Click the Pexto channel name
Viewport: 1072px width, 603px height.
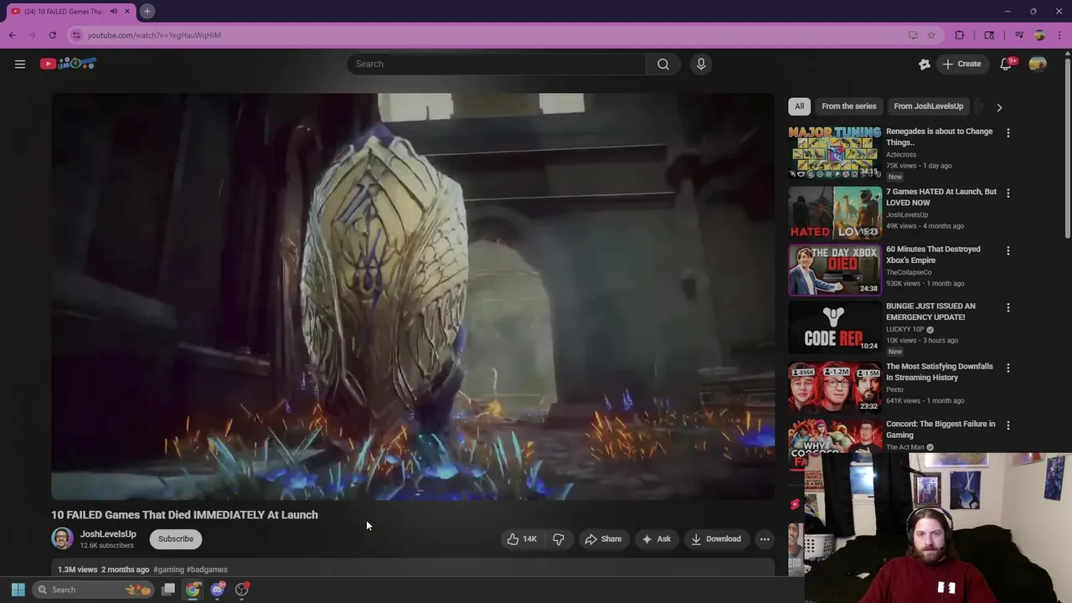[x=894, y=389]
